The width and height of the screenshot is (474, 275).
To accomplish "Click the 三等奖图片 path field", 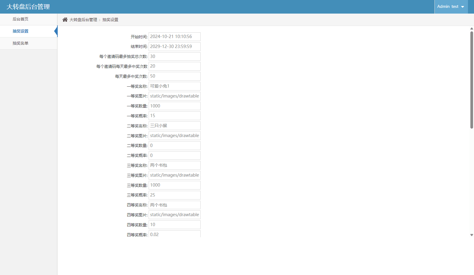I will click(175, 175).
